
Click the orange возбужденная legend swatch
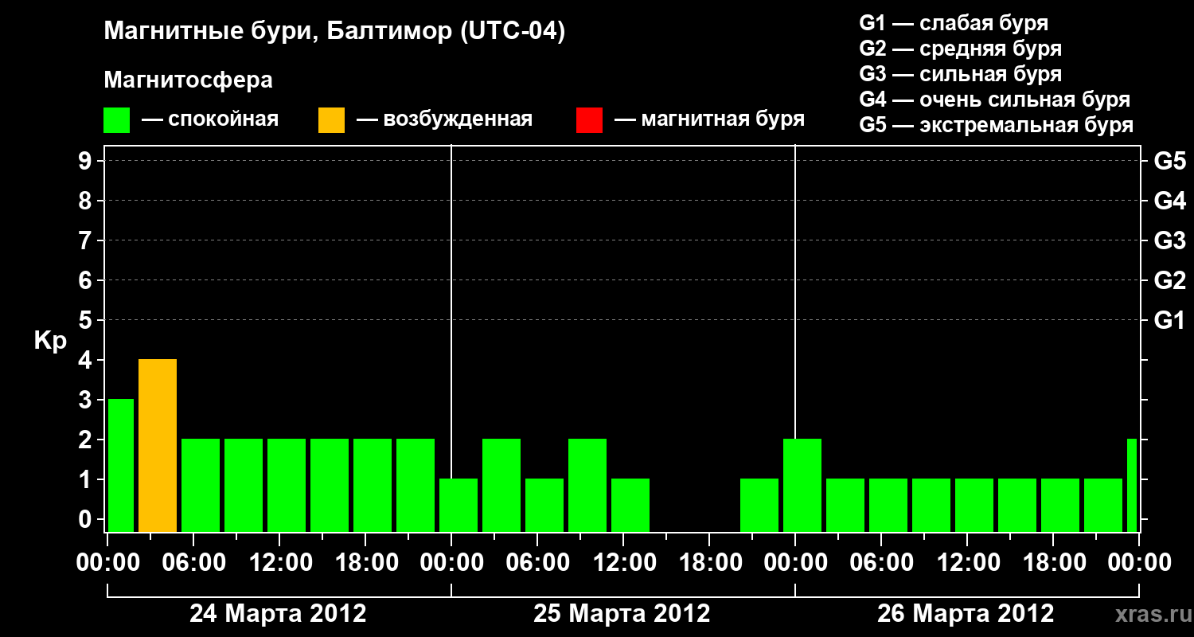(x=331, y=120)
